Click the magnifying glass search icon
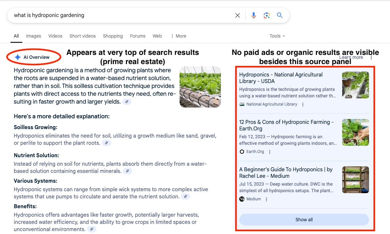The image size is (390, 234). (280, 15)
